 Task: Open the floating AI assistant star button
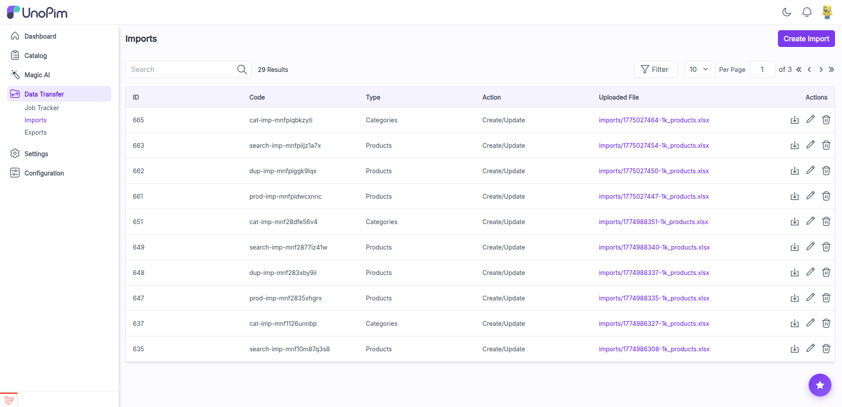(819, 385)
